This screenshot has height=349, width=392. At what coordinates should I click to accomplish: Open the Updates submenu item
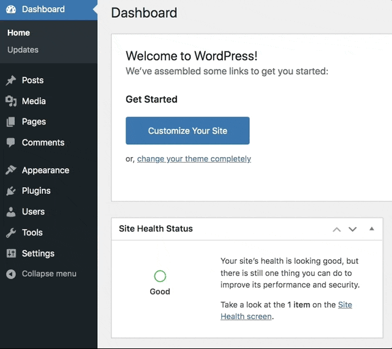point(23,50)
